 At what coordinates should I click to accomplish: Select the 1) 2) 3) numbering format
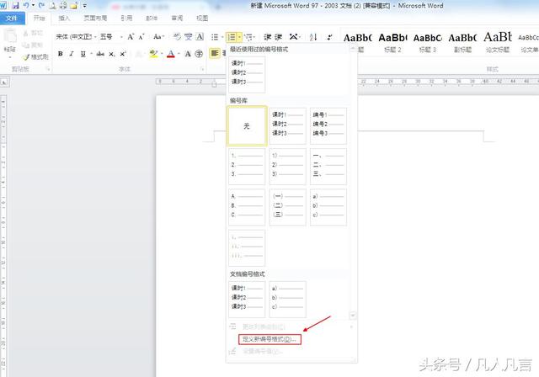pyautogui.click(x=287, y=167)
